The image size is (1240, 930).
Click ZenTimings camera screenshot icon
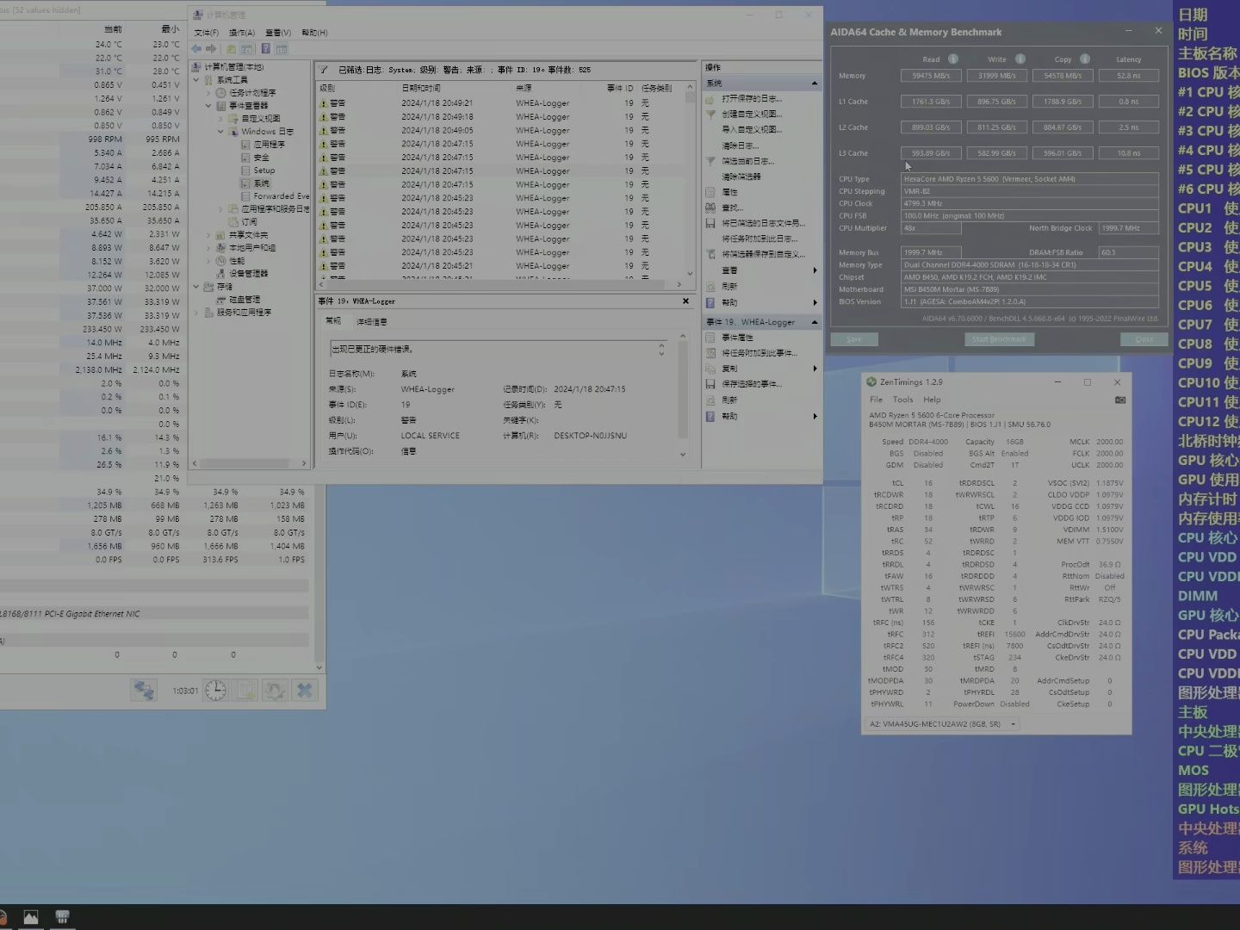point(1119,400)
